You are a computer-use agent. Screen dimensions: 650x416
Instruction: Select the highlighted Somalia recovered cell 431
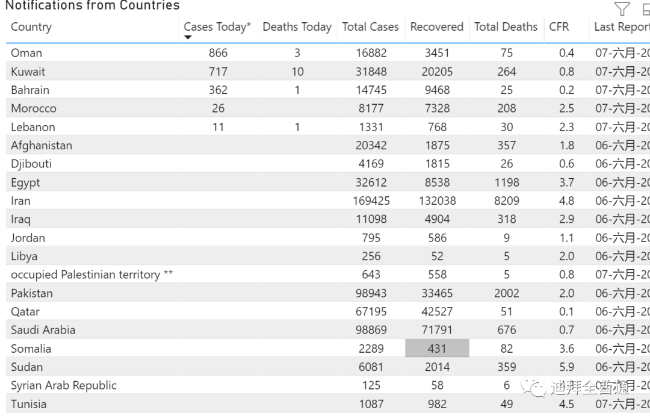pyautogui.click(x=437, y=349)
